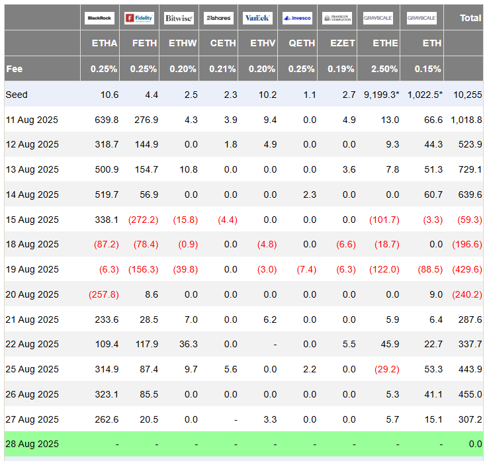Click the VanEck logo
The image size is (487, 461).
coord(257,18)
